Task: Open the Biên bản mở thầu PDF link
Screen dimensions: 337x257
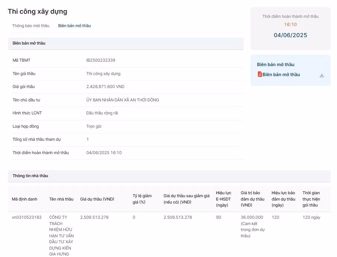Action: coord(281,75)
